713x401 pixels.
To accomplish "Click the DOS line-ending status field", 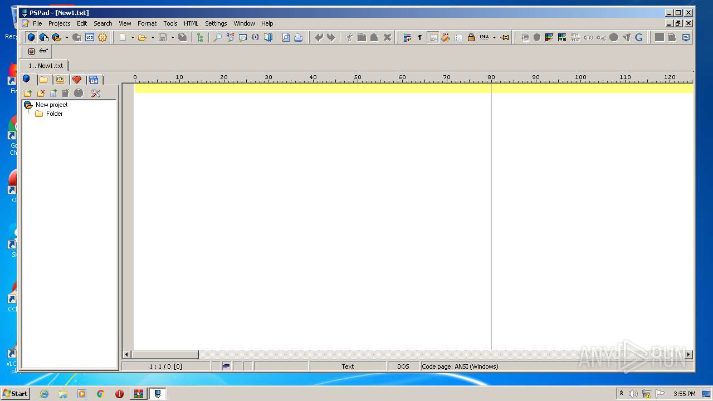I will (403, 366).
